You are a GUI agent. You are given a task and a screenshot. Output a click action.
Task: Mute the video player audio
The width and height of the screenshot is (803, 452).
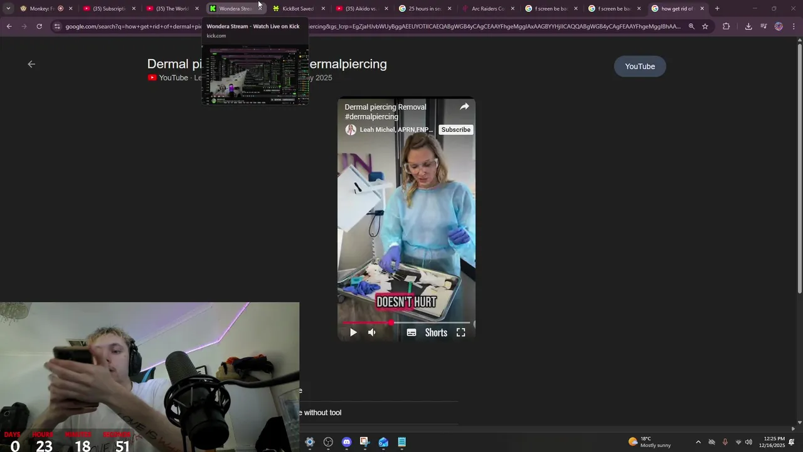[371, 333]
